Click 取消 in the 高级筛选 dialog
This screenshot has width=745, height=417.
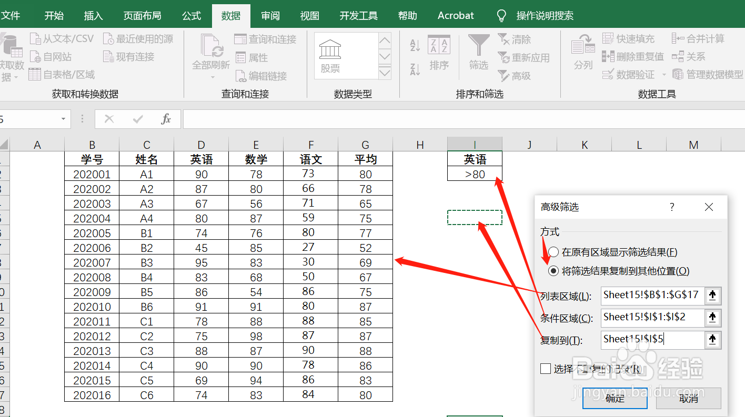tap(689, 399)
